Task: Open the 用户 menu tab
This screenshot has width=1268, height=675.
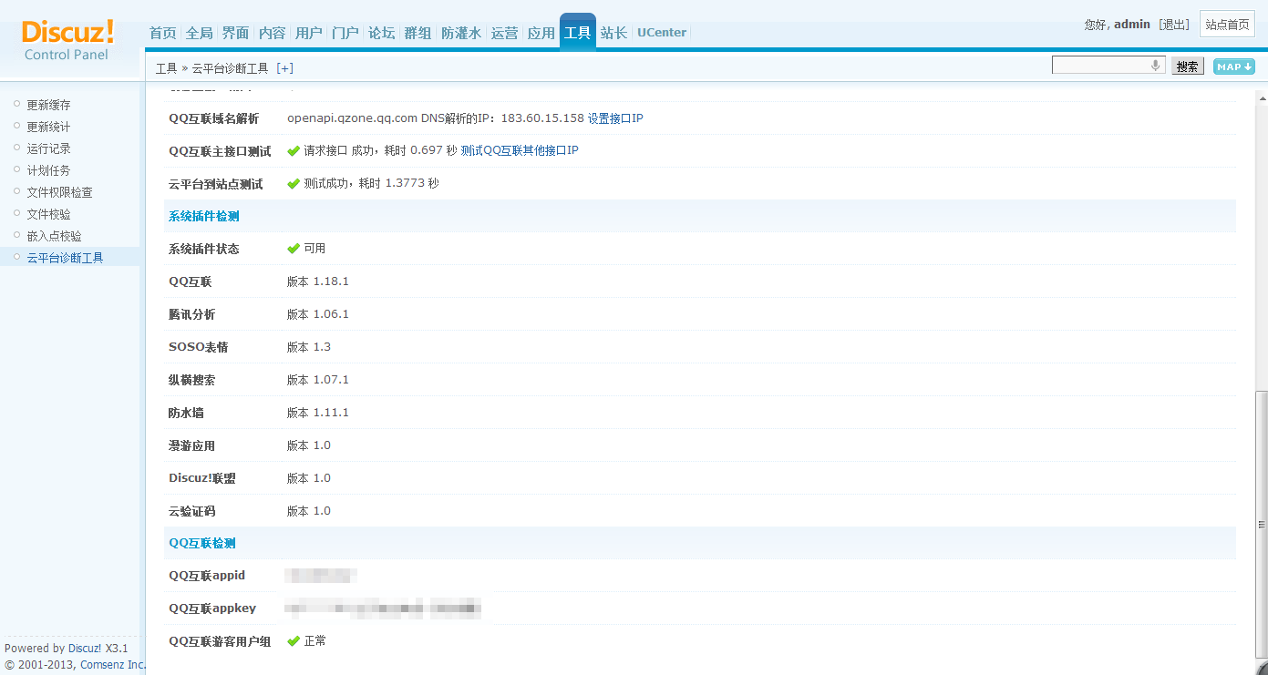Action: pos(309,33)
